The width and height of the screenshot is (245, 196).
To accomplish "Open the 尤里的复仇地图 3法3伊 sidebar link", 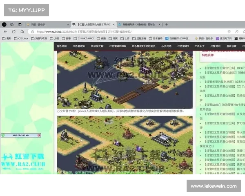I will pyautogui.click(x=225, y=137).
